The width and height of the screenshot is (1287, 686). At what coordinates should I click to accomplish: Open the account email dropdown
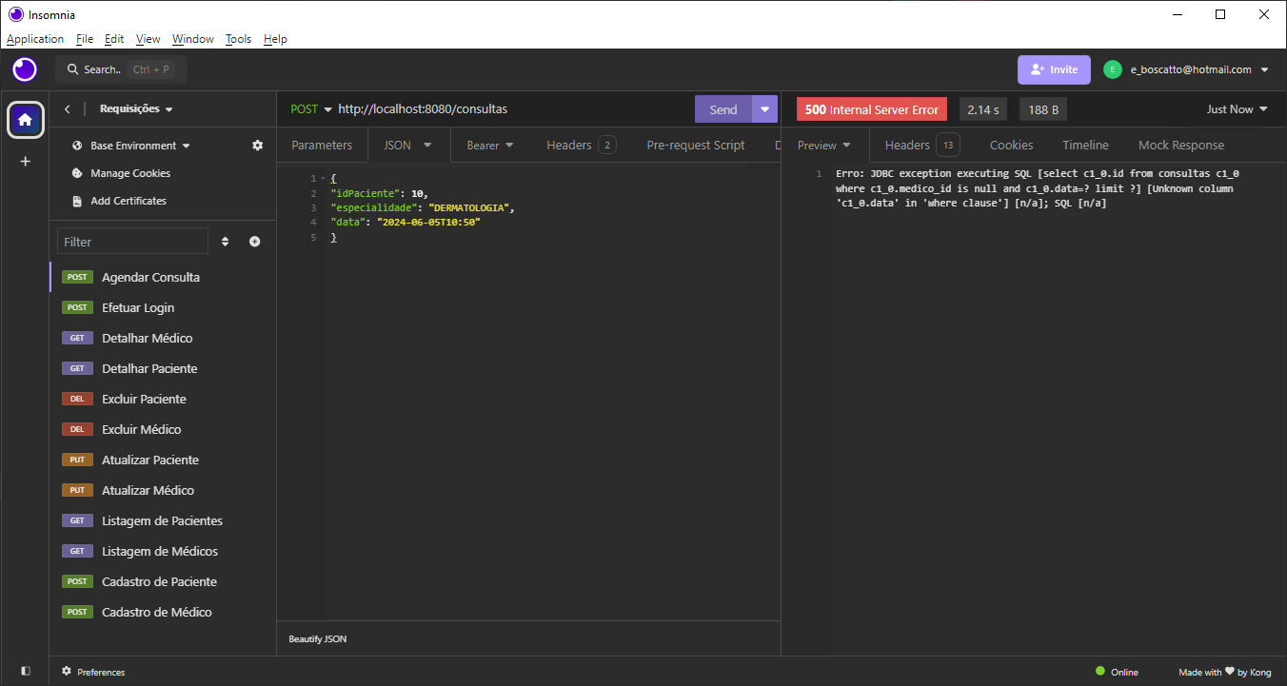(1199, 69)
